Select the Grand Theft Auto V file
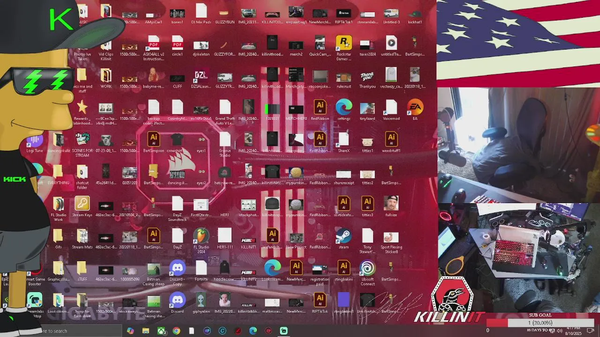600x337 pixels. [x=225, y=108]
